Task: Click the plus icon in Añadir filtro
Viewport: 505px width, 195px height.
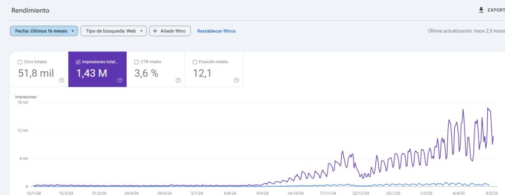Action: click(x=155, y=31)
